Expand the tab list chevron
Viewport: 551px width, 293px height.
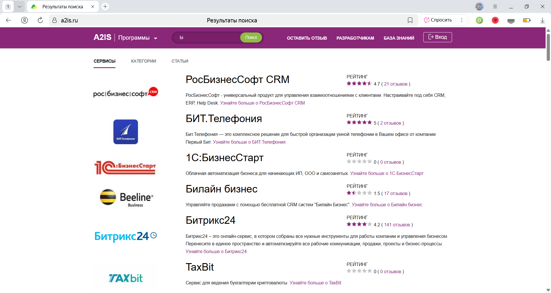[19, 6]
